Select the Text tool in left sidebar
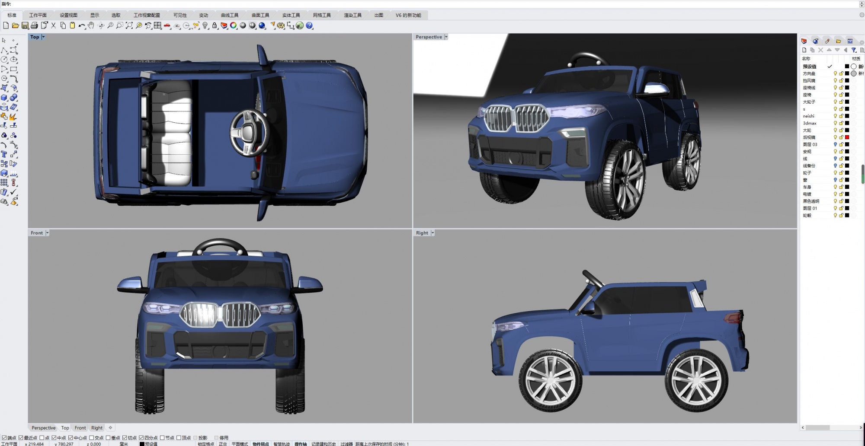The width and height of the screenshot is (865, 446). tap(4, 154)
